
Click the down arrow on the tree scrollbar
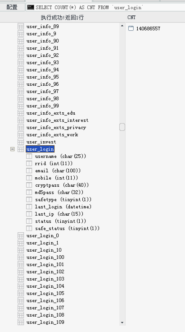point(122,323)
